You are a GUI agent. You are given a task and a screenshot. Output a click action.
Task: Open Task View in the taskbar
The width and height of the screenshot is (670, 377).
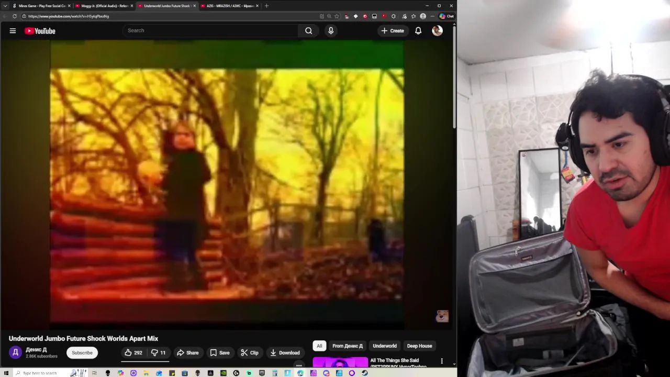coord(95,373)
